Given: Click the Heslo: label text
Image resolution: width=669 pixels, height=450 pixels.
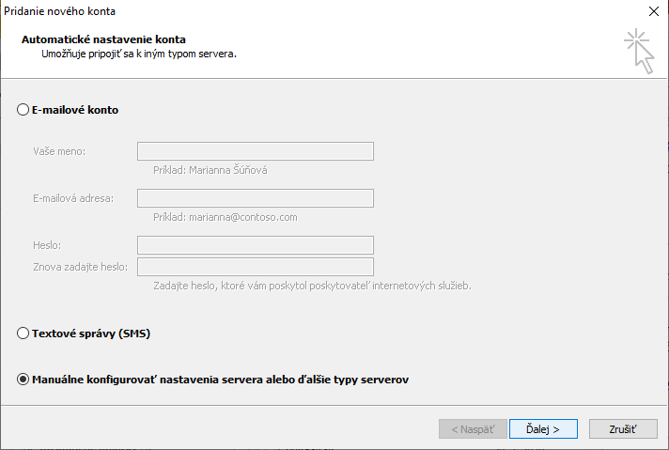Looking at the screenshot, I should (x=47, y=245).
